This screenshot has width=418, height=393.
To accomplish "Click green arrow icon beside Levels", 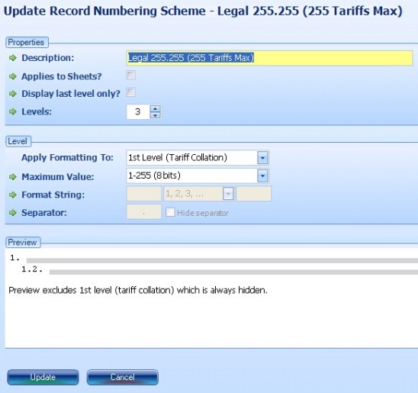I will click(13, 111).
